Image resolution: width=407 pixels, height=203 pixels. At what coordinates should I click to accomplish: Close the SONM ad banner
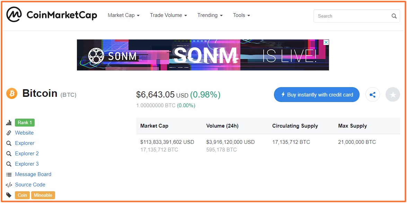(326, 42)
